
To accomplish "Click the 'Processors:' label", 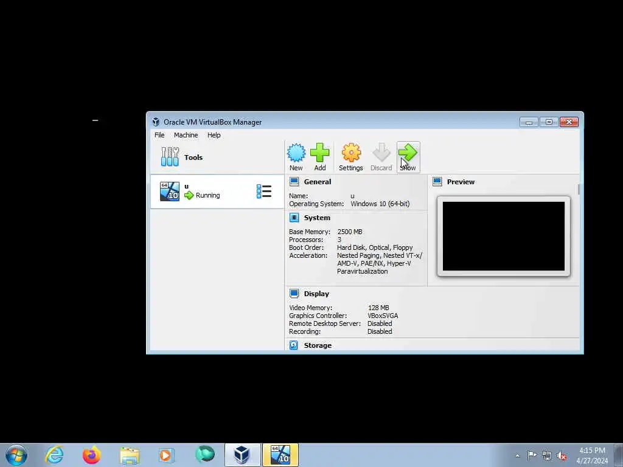I will [x=306, y=240].
